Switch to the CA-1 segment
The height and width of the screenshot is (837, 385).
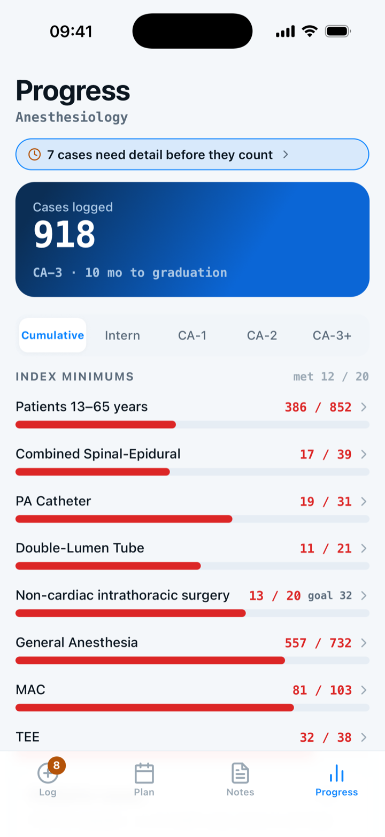click(192, 335)
